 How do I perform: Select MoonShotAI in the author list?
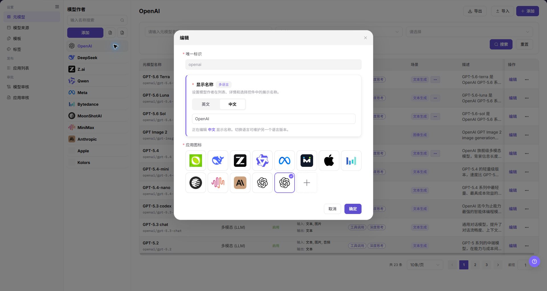click(x=97, y=116)
